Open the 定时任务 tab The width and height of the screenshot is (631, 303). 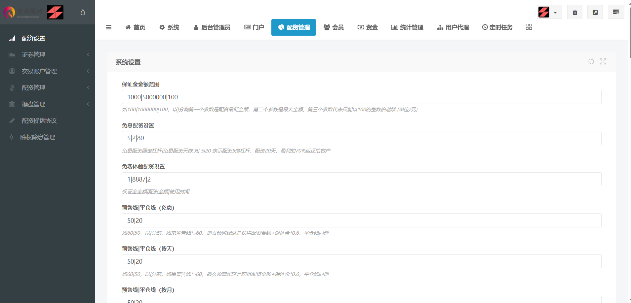(x=497, y=27)
